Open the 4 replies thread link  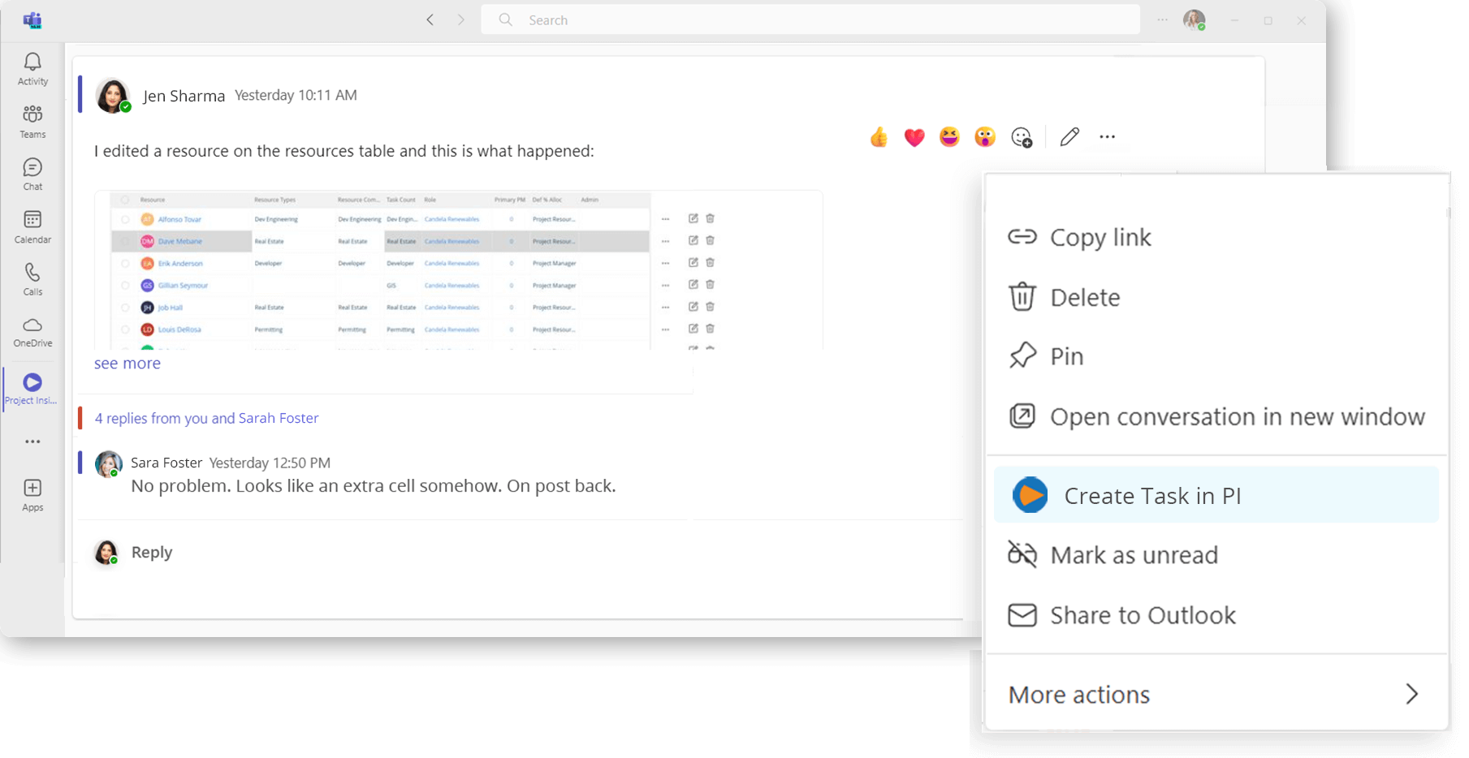206,417
